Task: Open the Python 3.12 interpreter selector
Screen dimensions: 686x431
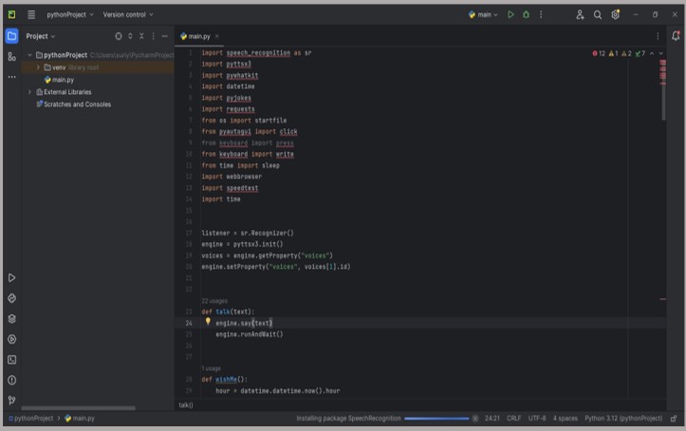Action: coord(623,419)
